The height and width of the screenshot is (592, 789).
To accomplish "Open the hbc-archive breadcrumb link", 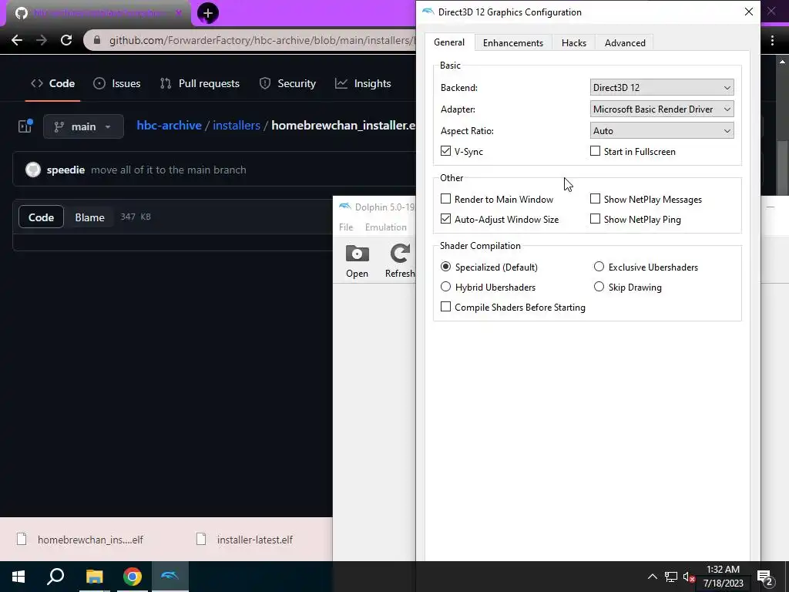I will pos(169,126).
